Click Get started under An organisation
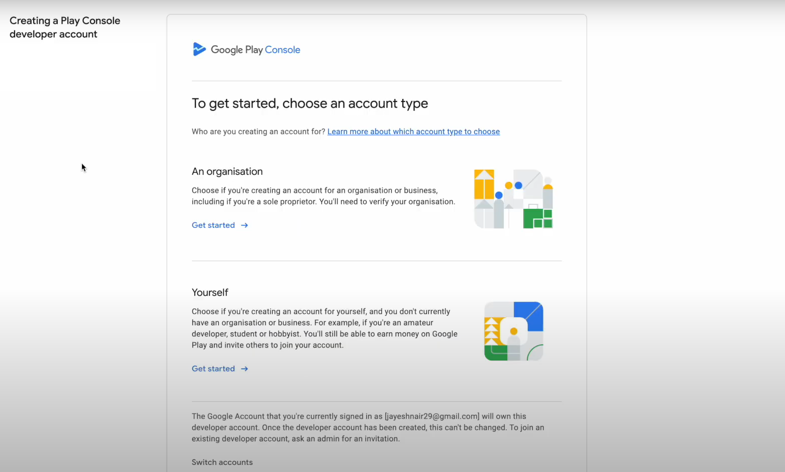785x472 pixels. [213, 225]
